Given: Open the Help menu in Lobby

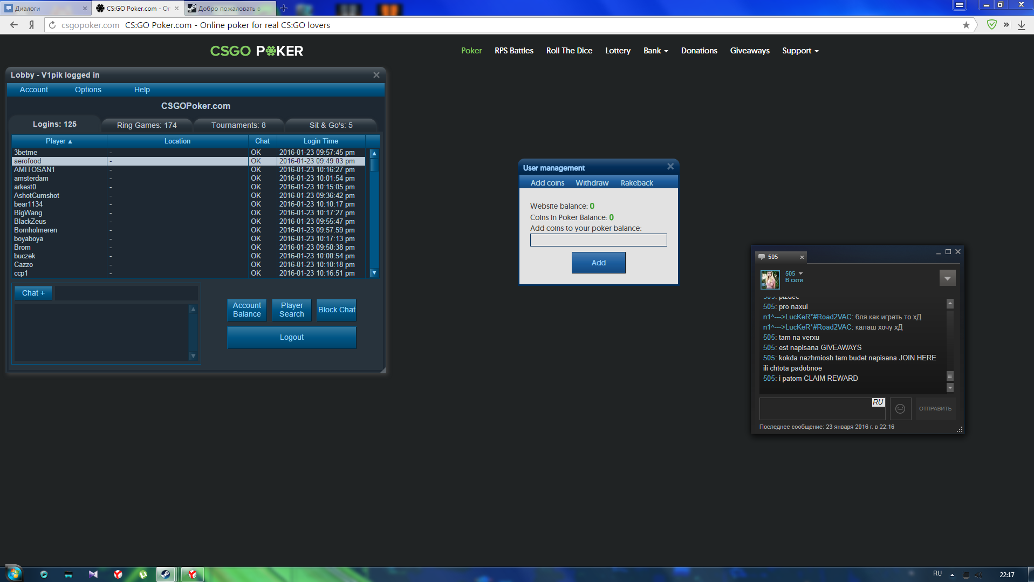Looking at the screenshot, I should coord(142,90).
